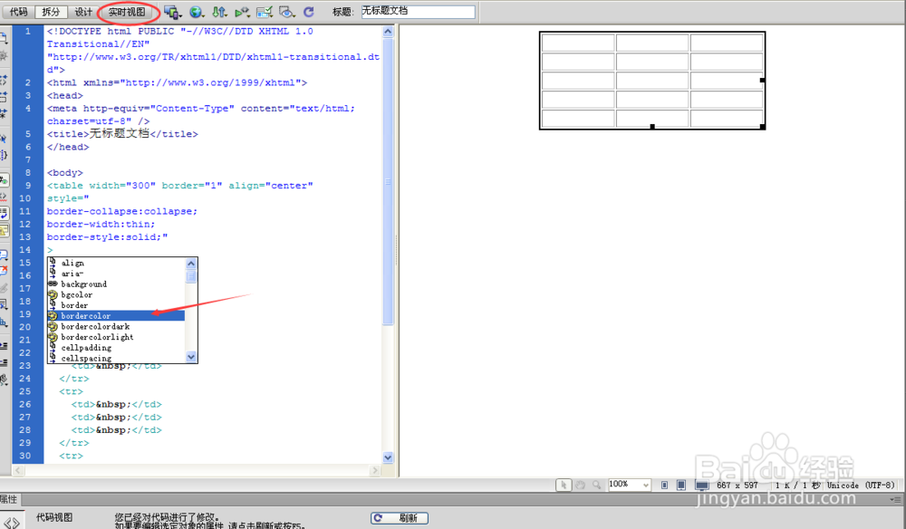Click the code view brackets icon in Properties
The width and height of the screenshot is (906, 529).
pos(12,522)
